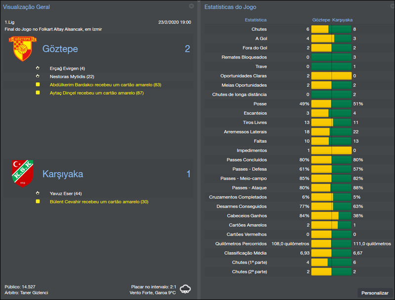The width and height of the screenshot is (395, 300).
Task: Click the Karşıyaka stats column header
Action: pyautogui.click(x=343, y=20)
